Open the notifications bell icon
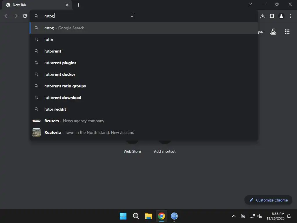Viewport: 297px width, 223px height. [289, 216]
